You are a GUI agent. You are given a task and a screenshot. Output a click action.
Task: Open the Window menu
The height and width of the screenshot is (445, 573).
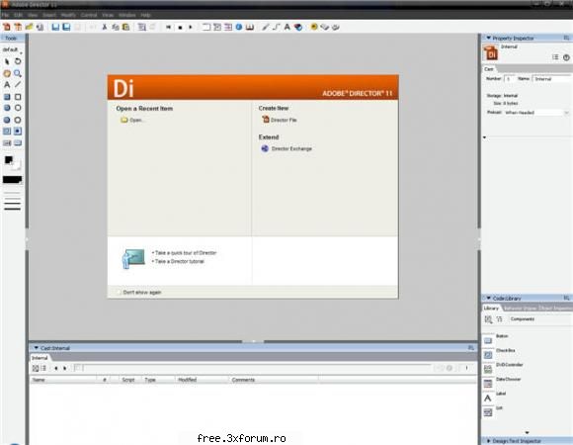127,15
